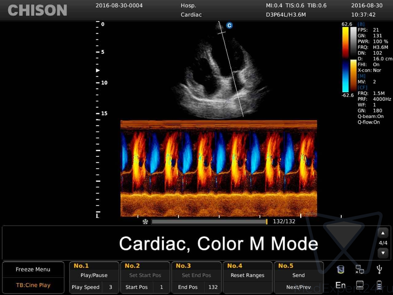Click the USB connection status icon
Image resolution: width=393 pixels, height=295 pixels.
[379, 269]
